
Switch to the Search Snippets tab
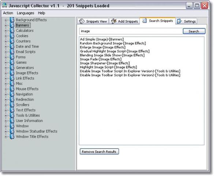click(x=158, y=21)
